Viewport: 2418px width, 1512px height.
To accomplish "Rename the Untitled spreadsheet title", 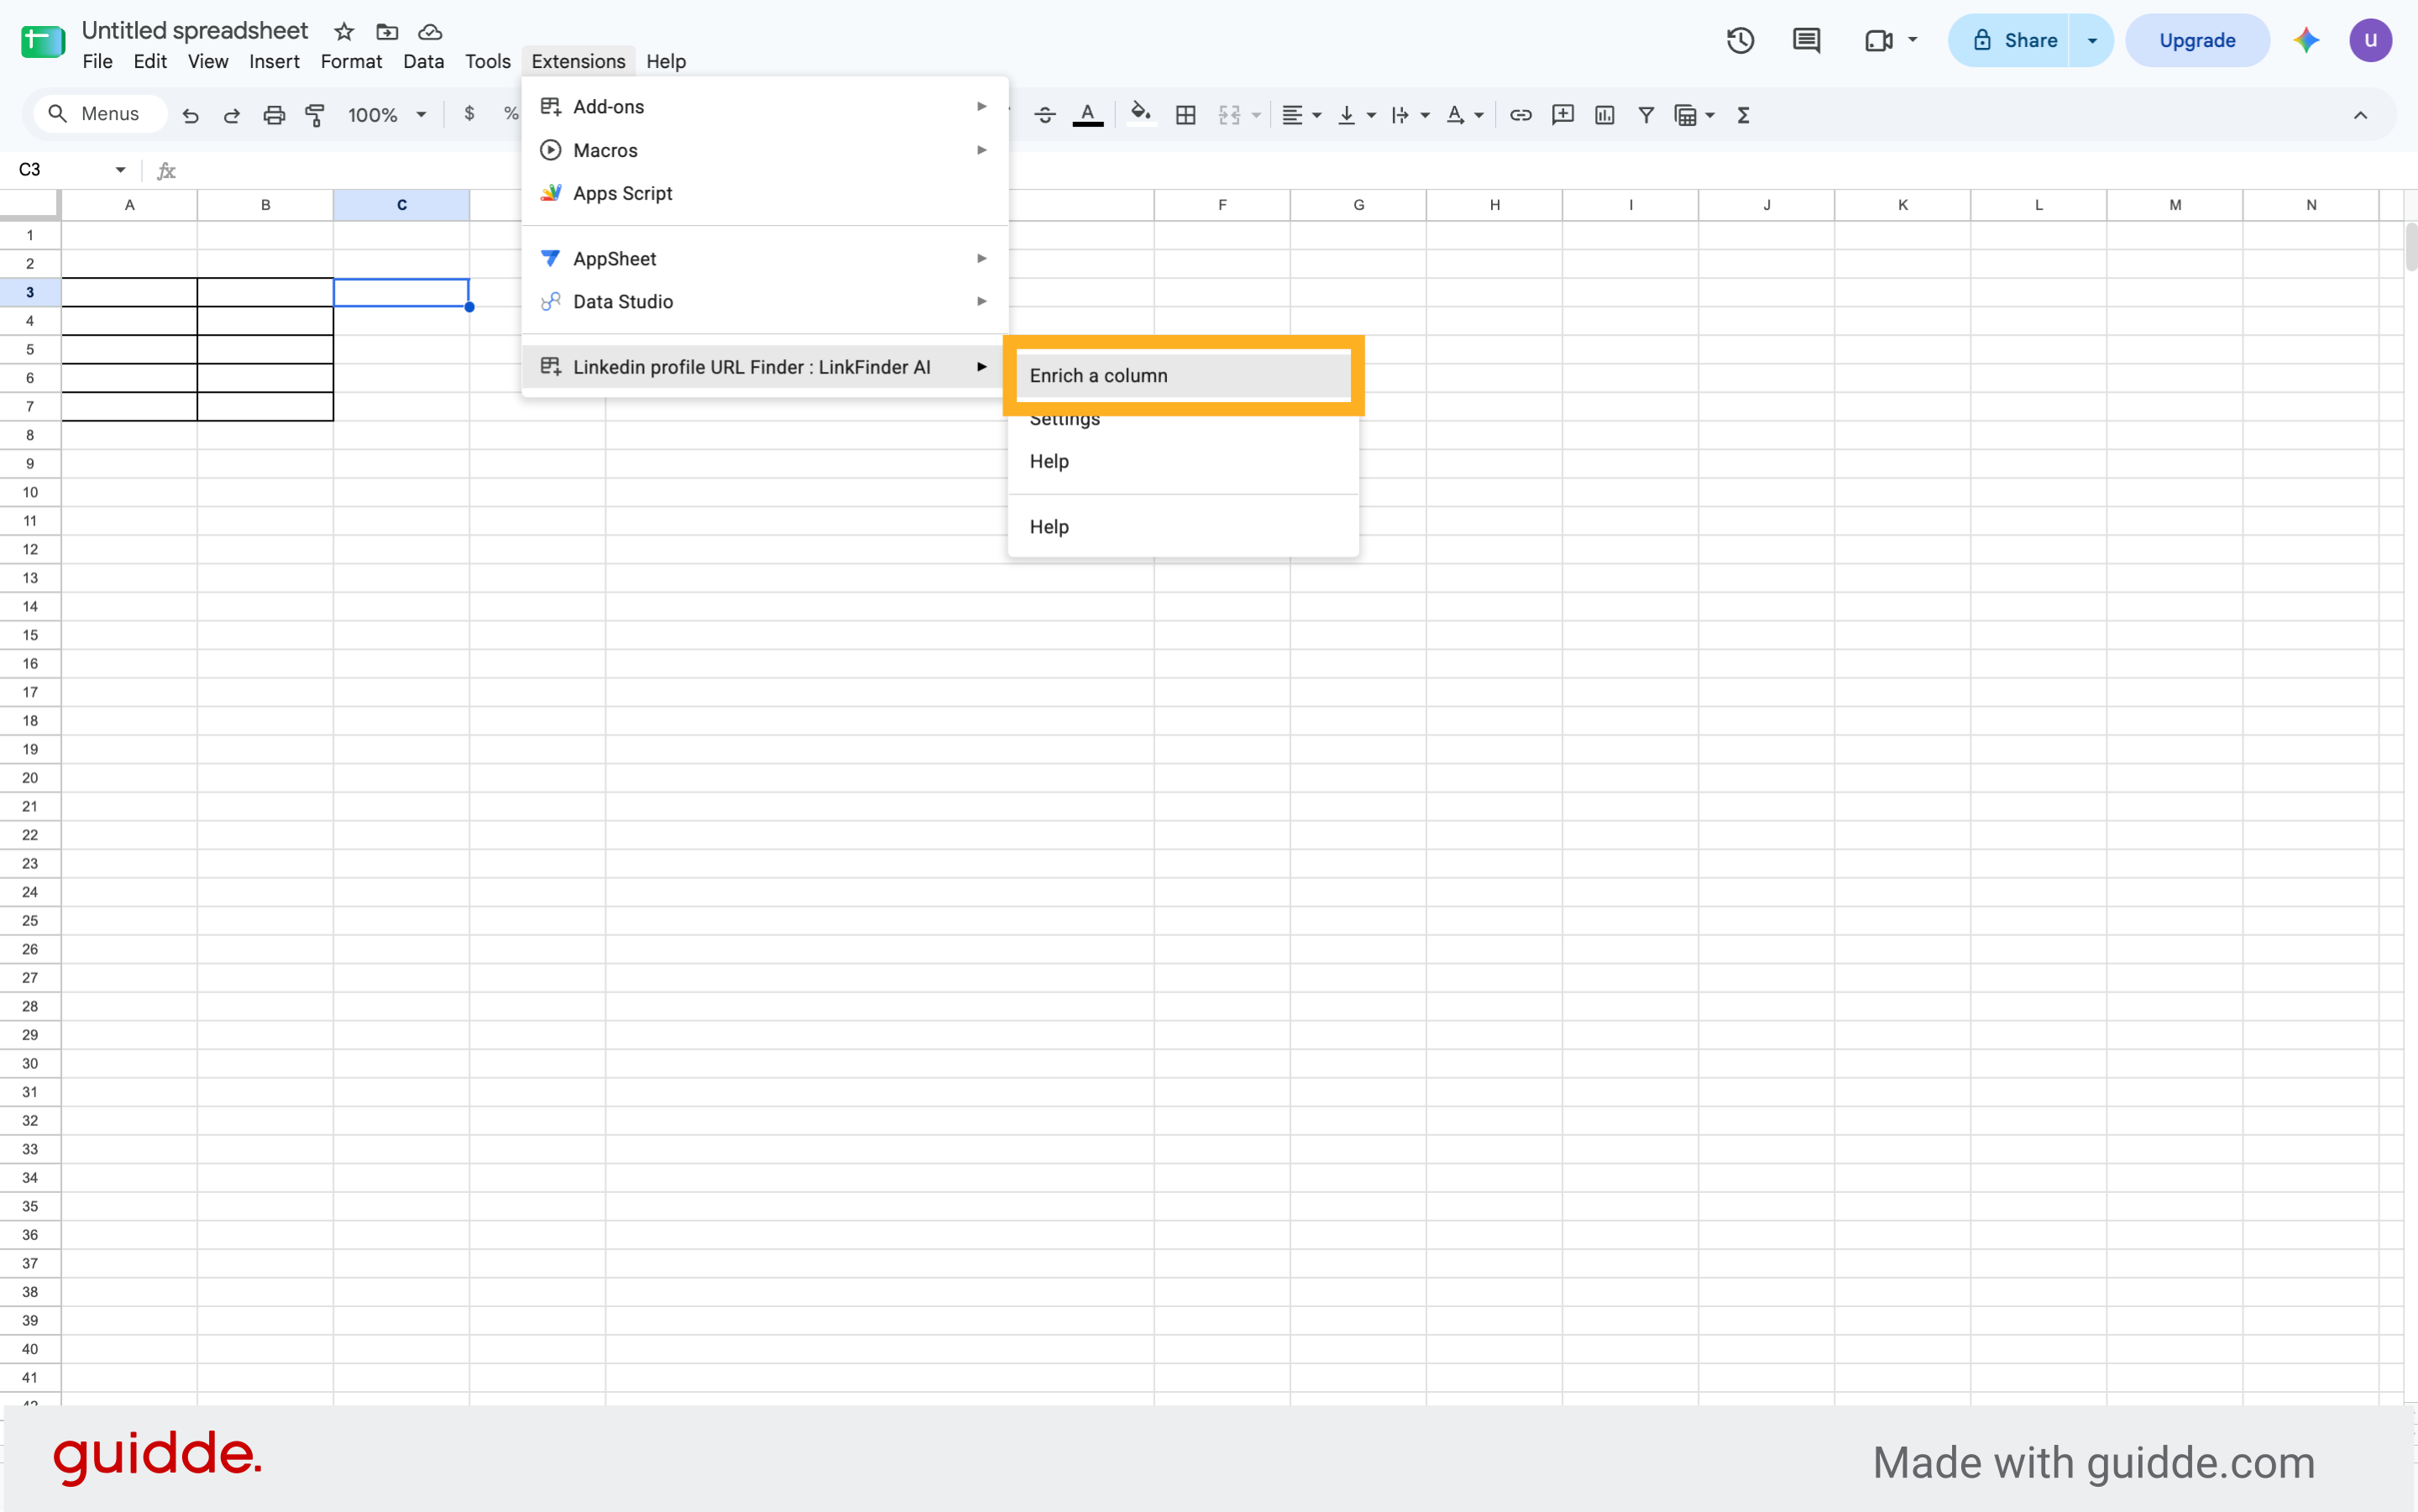I will tap(195, 31).
